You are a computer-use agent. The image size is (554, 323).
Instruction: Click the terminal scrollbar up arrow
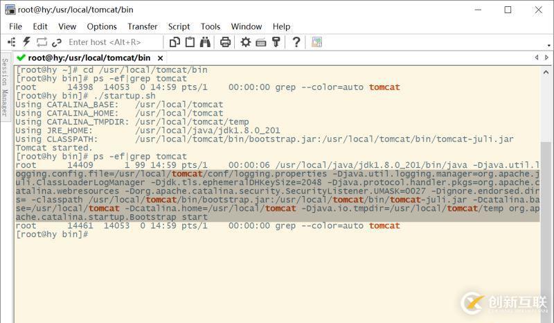(546, 72)
